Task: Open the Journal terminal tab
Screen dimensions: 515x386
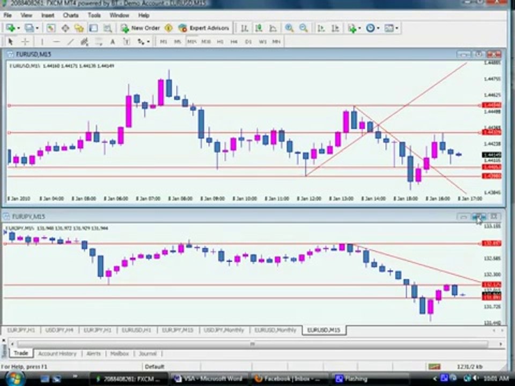Action: coord(148,354)
